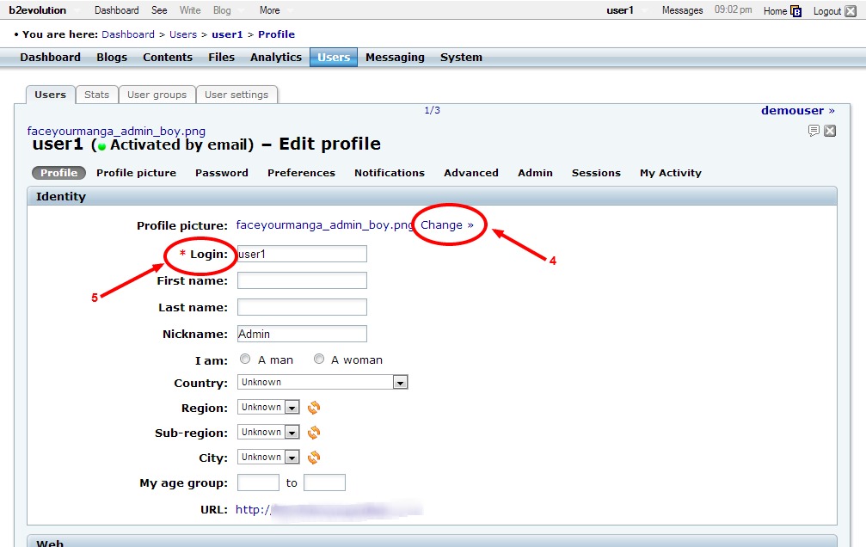Focus the Nickname input field
The image size is (866, 547).
click(302, 333)
